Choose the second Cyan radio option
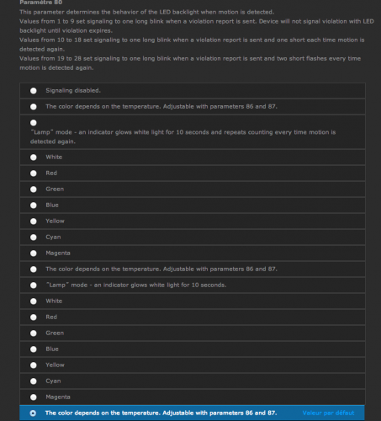This screenshot has height=421, width=381. coord(34,381)
